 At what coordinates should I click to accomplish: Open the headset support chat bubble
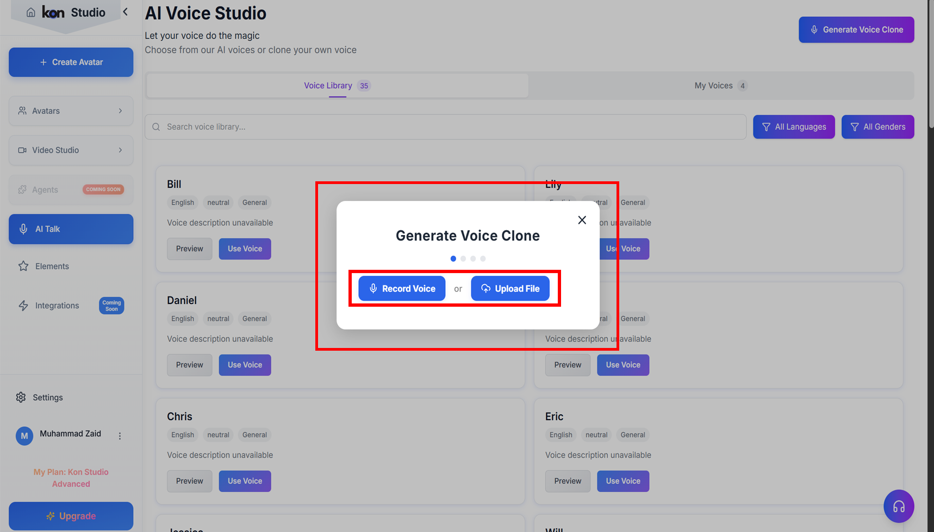pyautogui.click(x=898, y=506)
